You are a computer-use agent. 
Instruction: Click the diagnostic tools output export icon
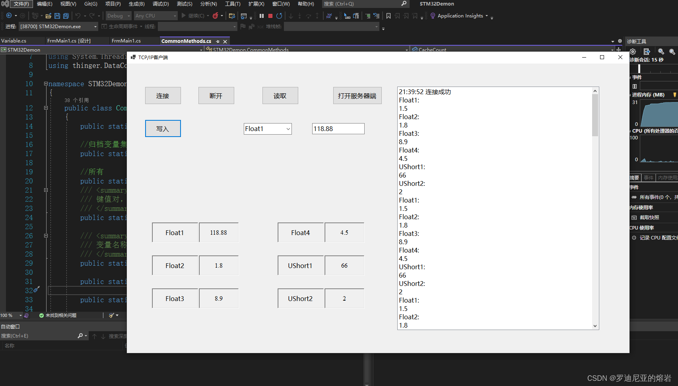647,52
